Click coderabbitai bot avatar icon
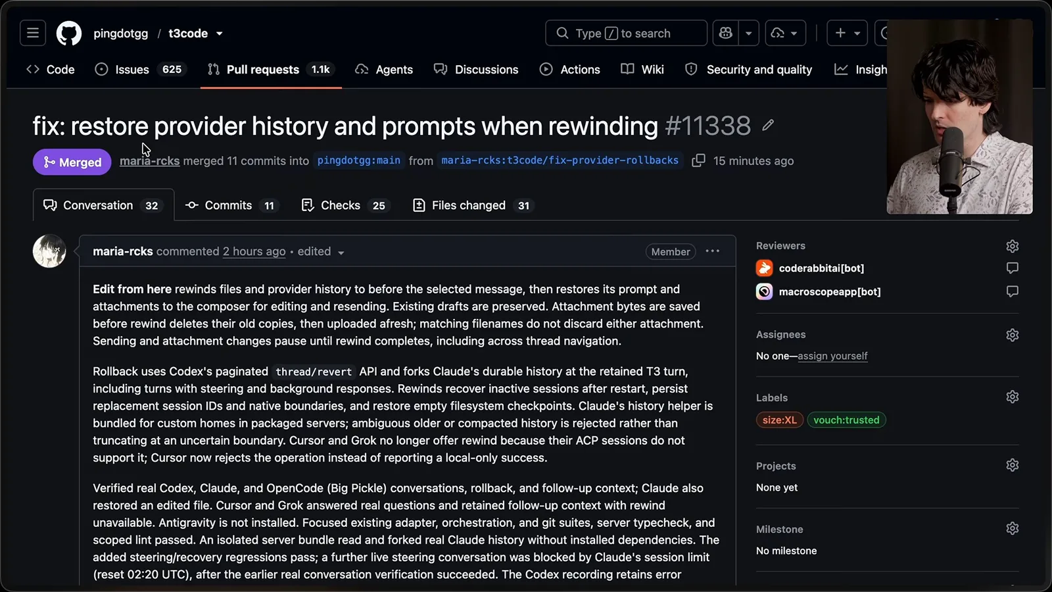Screen dimensions: 1052x592 click(764, 268)
